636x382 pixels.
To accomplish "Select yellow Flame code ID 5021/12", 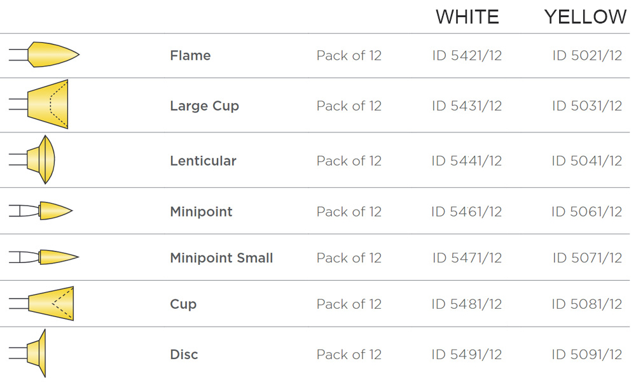I will pyautogui.click(x=587, y=55).
